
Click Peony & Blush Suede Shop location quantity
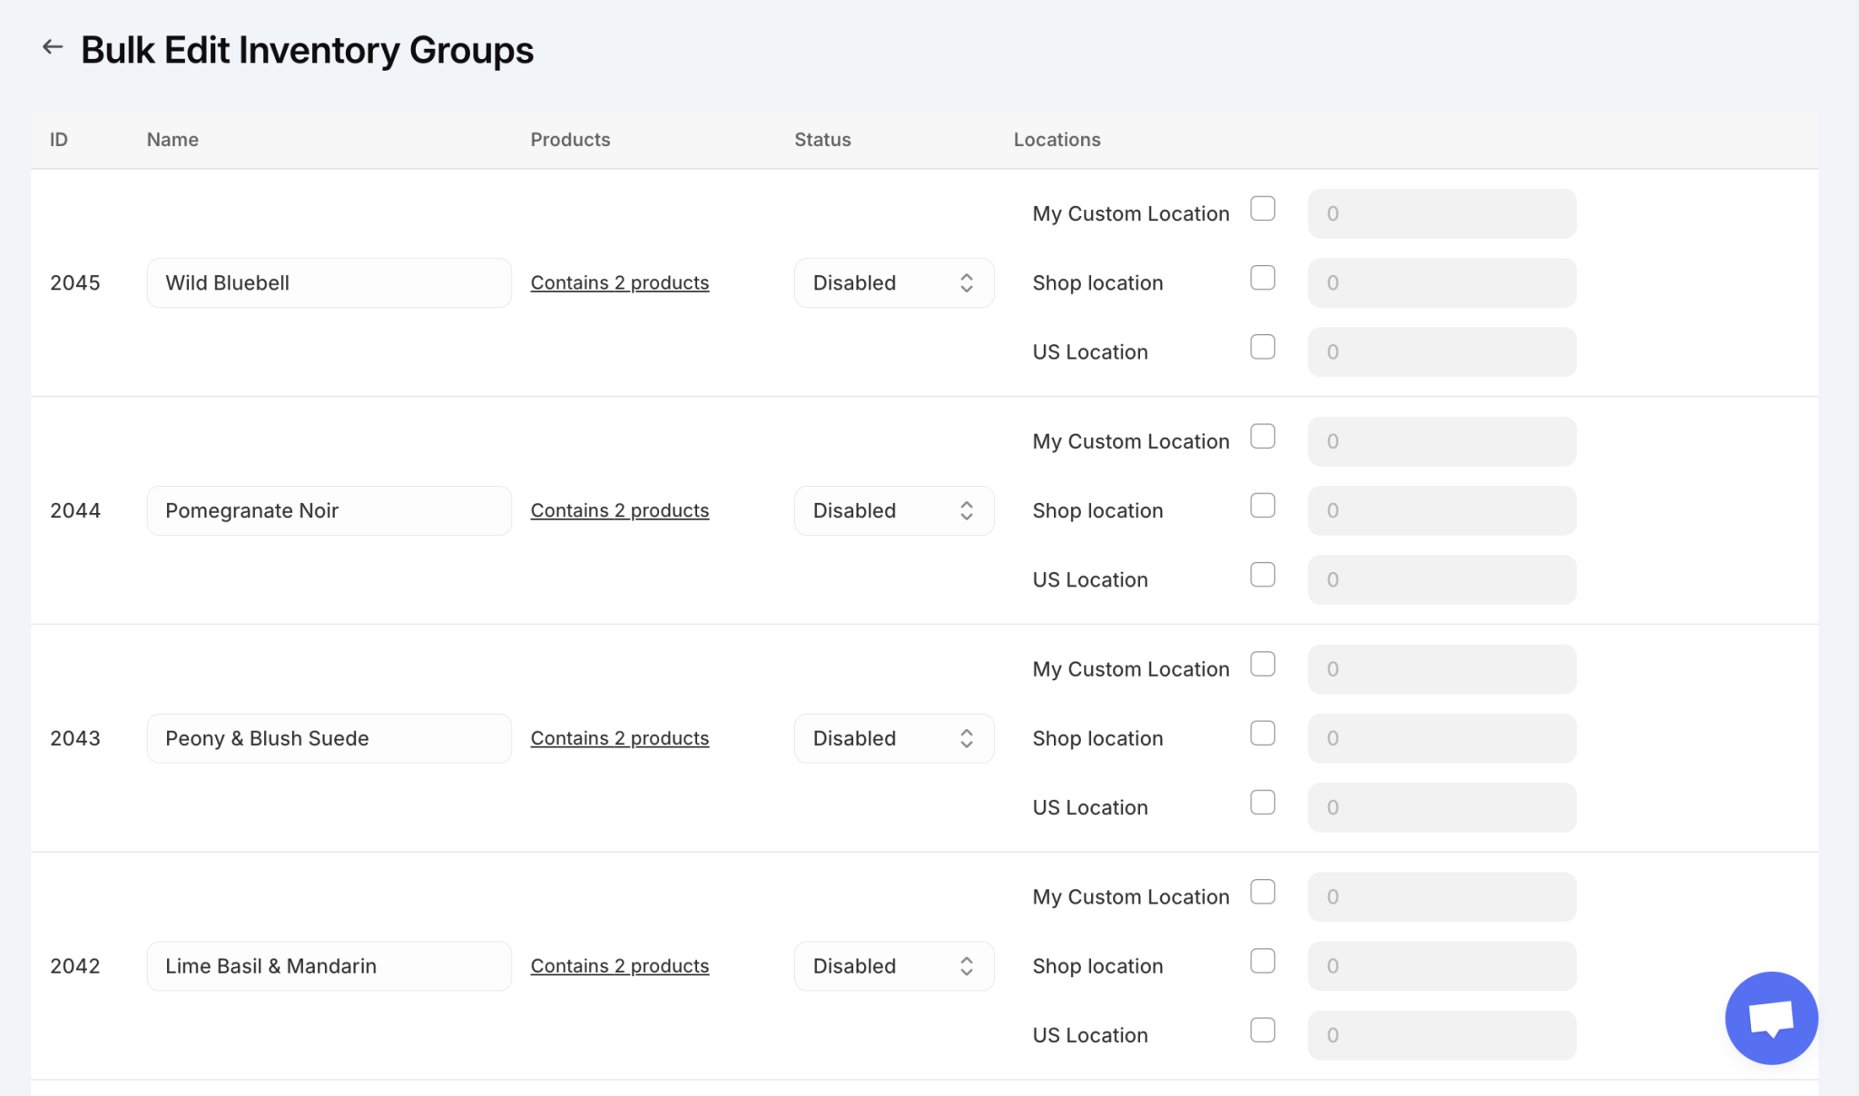[1442, 739]
